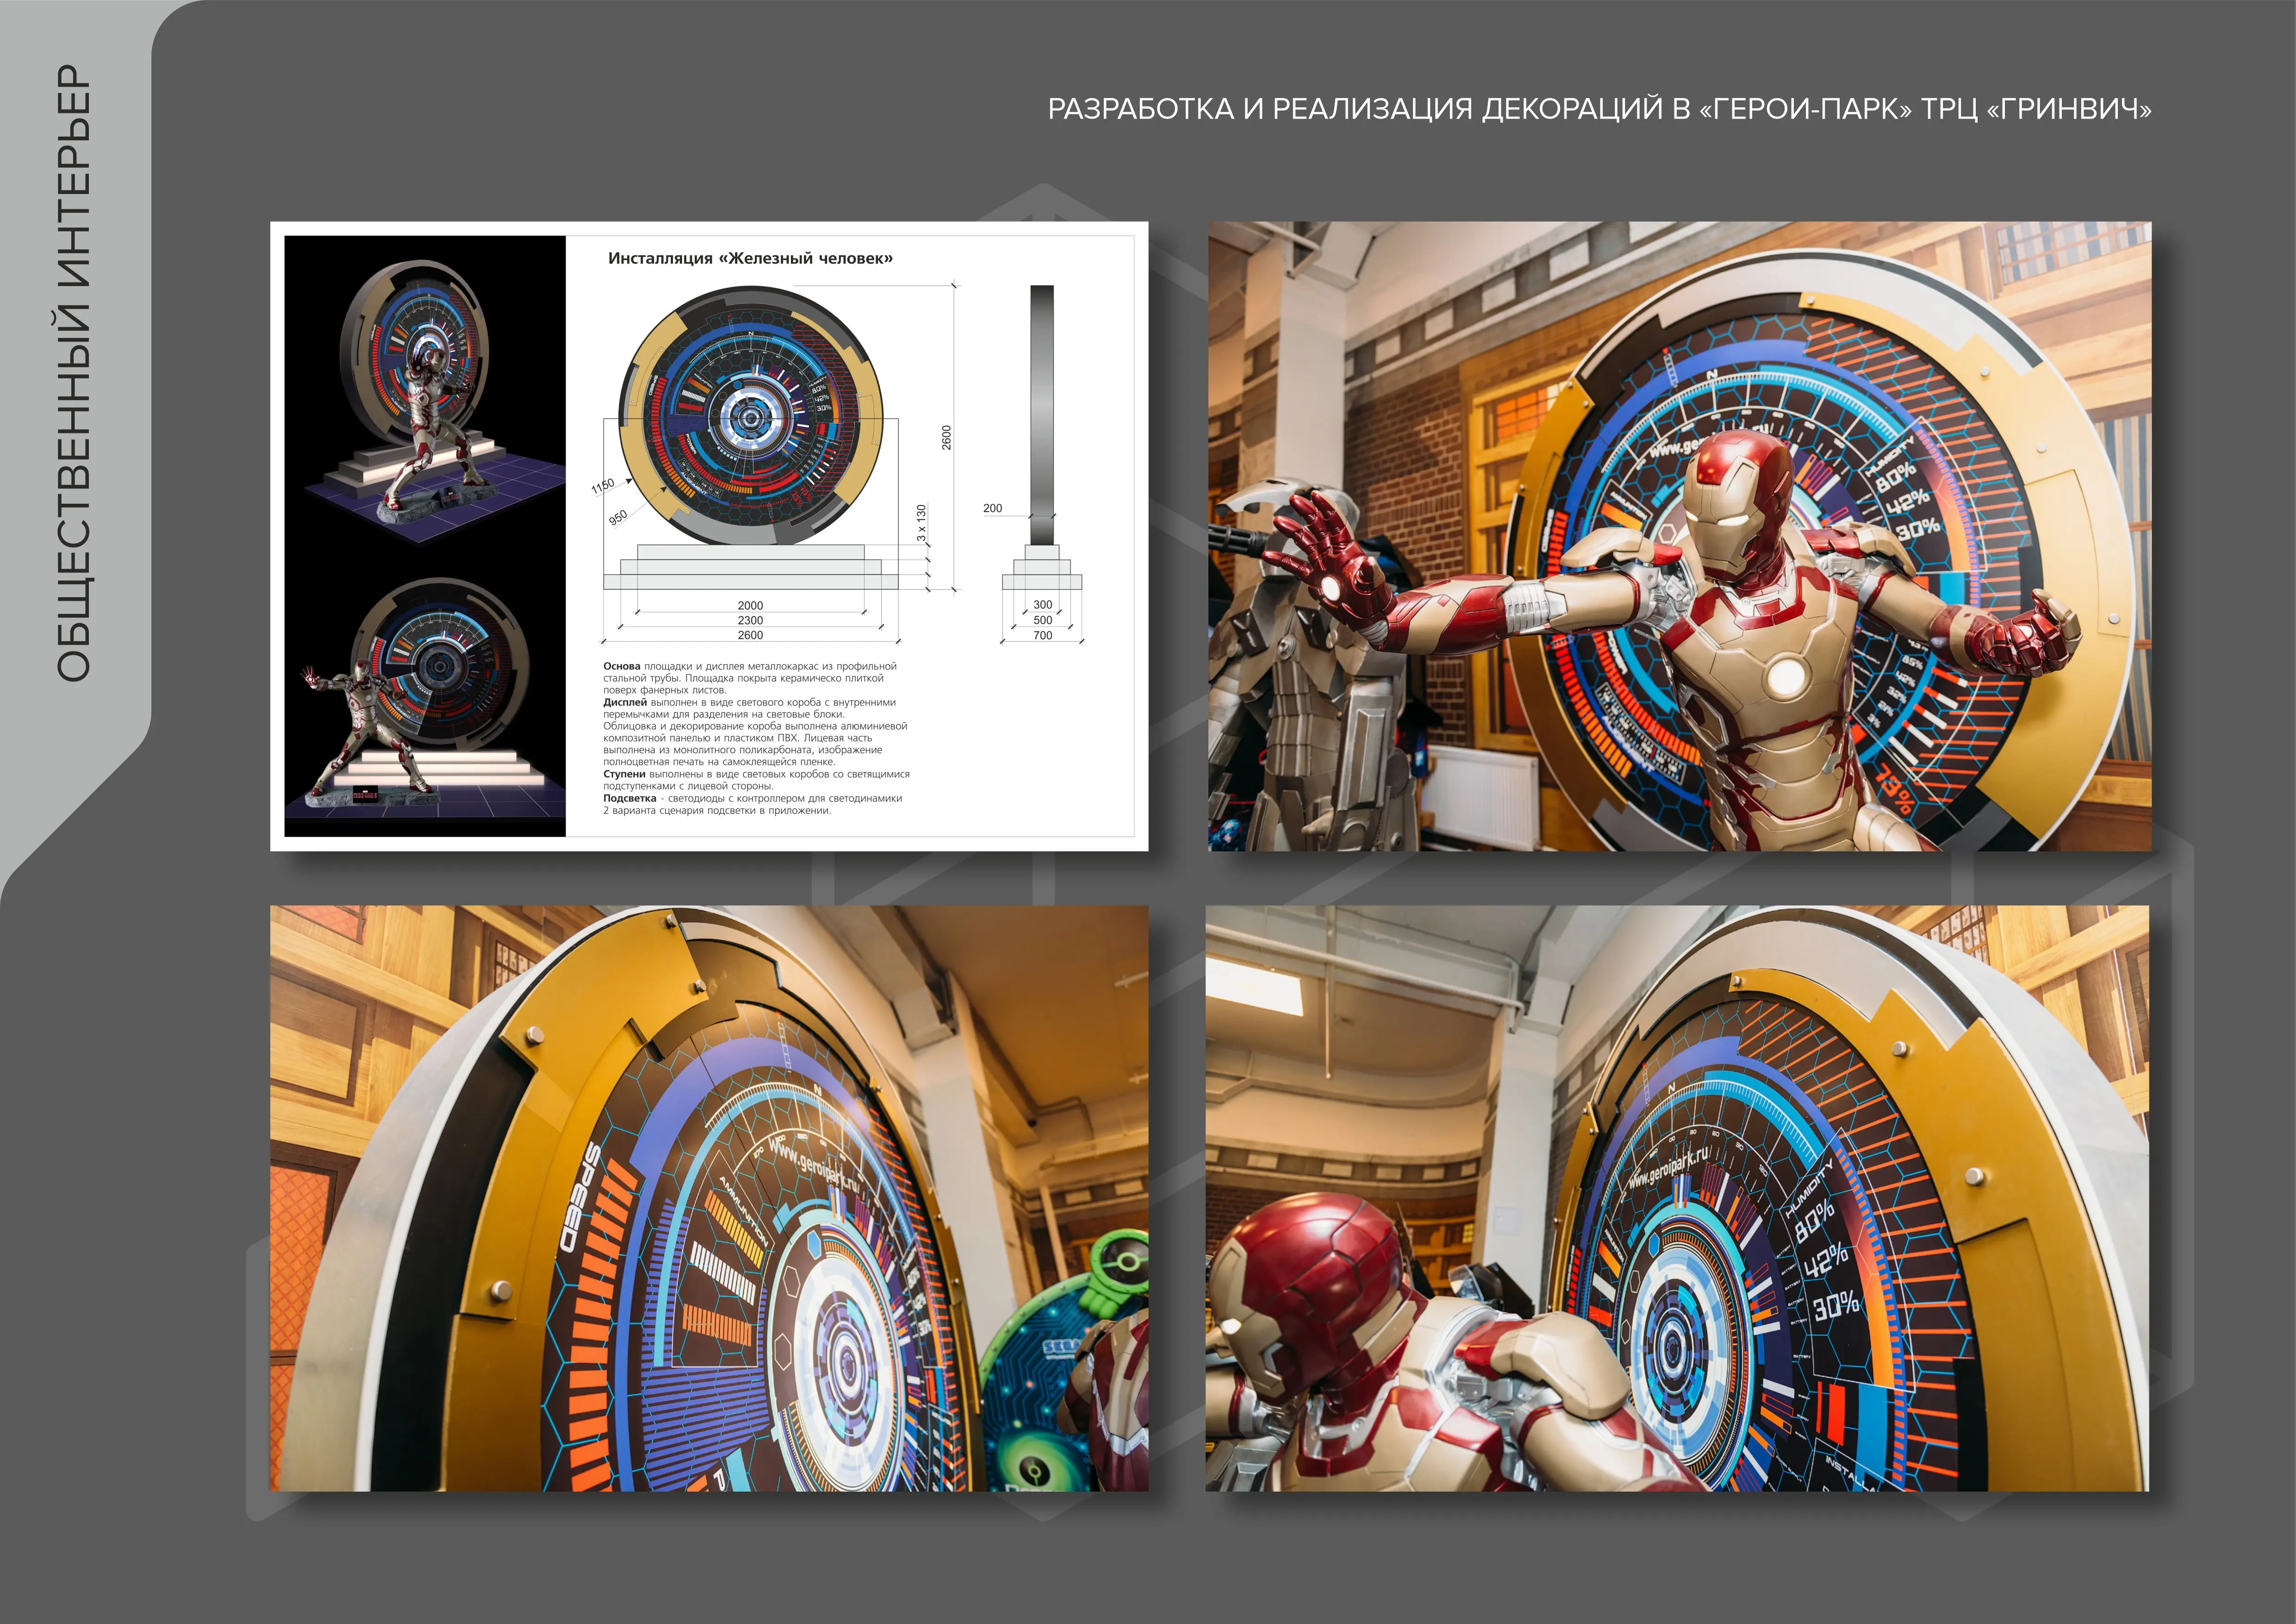Open the SPEED gauge close-up photo
This screenshot has height=1624, width=2296.
point(708,1198)
